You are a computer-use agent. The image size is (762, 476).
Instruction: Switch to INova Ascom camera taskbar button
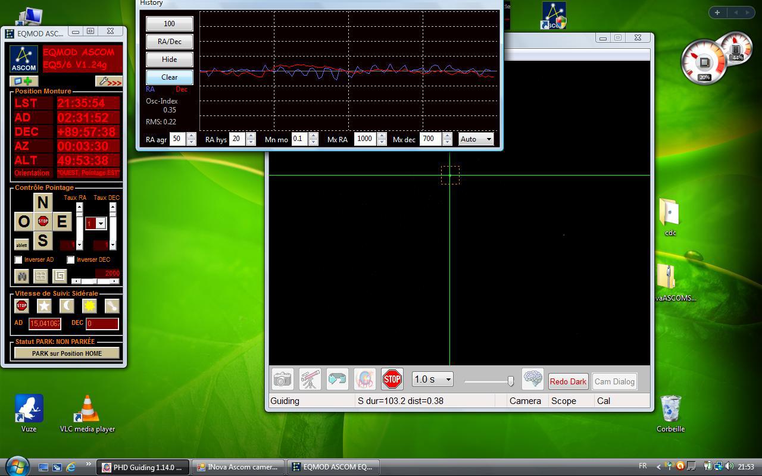(x=238, y=467)
